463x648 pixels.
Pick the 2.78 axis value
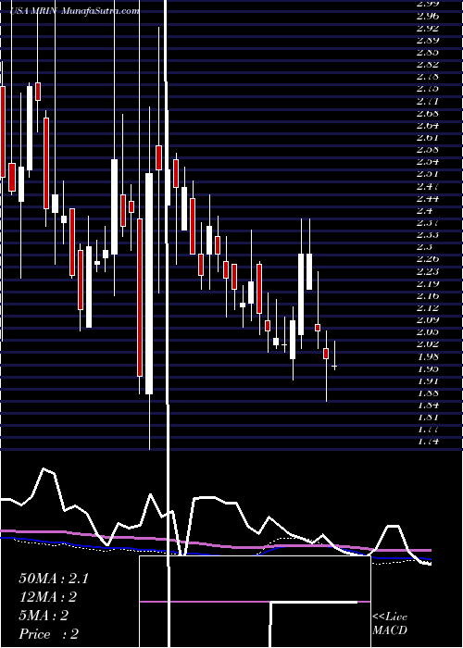coord(428,77)
